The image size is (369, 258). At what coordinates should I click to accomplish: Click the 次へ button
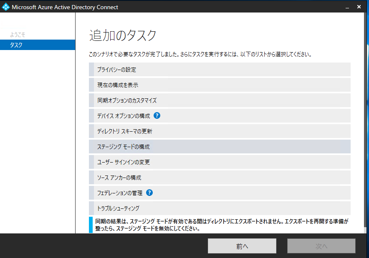pyautogui.click(x=321, y=246)
